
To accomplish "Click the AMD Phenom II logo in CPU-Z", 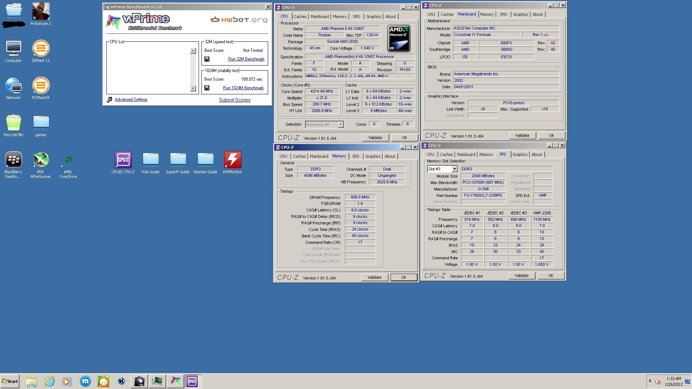I will [x=399, y=38].
